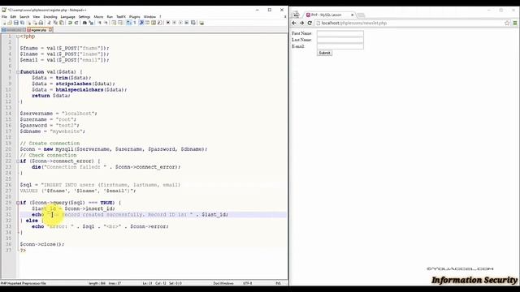Open the Plugins menu
520x292 pixels.
(x=135, y=16)
